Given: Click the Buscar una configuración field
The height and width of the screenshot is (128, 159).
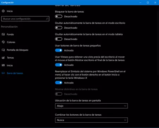Looking at the screenshot, I should [25, 19].
